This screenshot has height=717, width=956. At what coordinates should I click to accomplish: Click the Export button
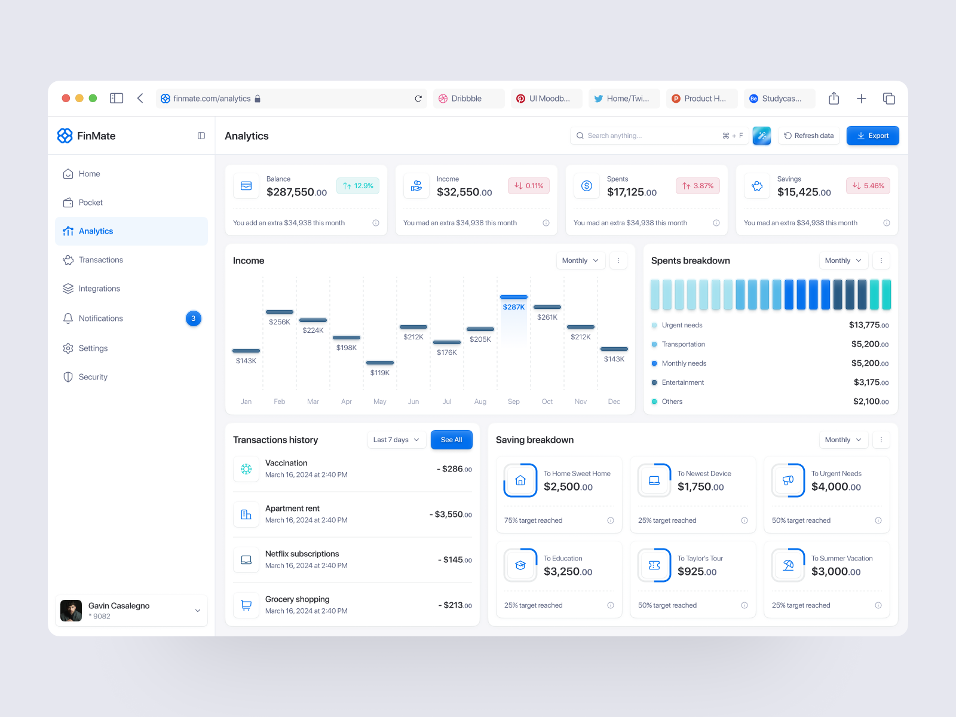(872, 136)
